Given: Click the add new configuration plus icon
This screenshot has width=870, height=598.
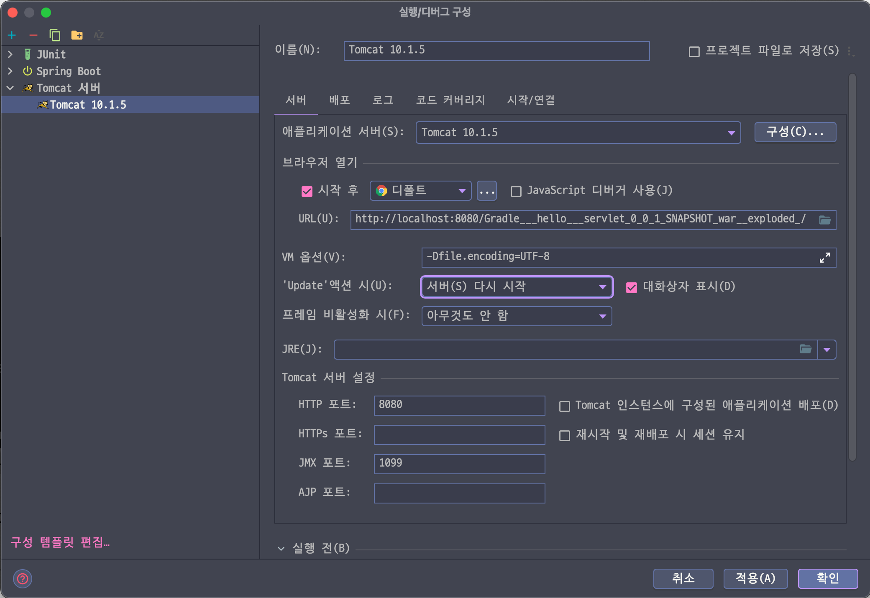Looking at the screenshot, I should click(x=12, y=36).
